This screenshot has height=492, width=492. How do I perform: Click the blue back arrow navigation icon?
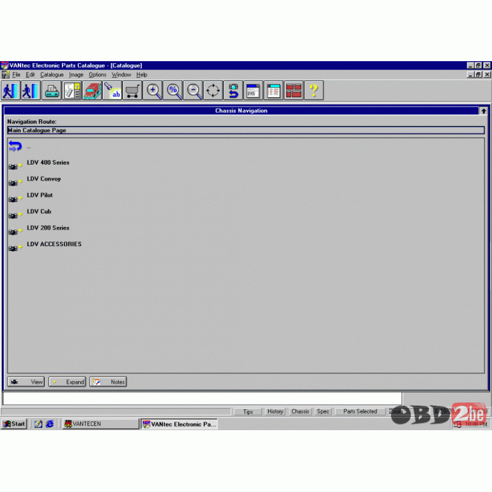pos(15,146)
